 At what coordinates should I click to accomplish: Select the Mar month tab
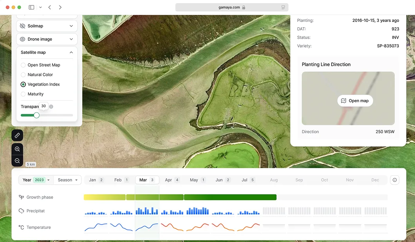coord(147,180)
